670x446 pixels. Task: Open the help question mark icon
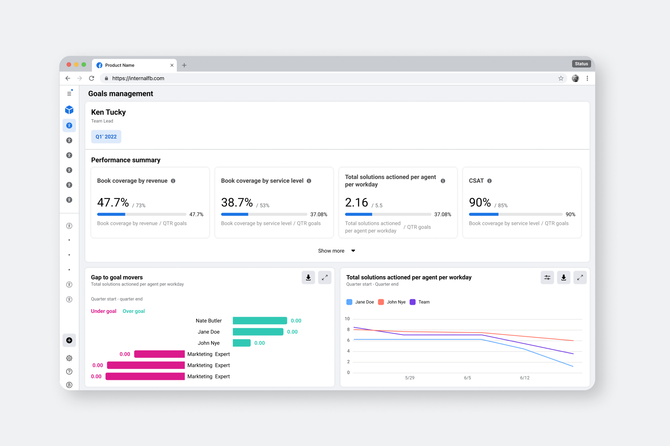69,372
